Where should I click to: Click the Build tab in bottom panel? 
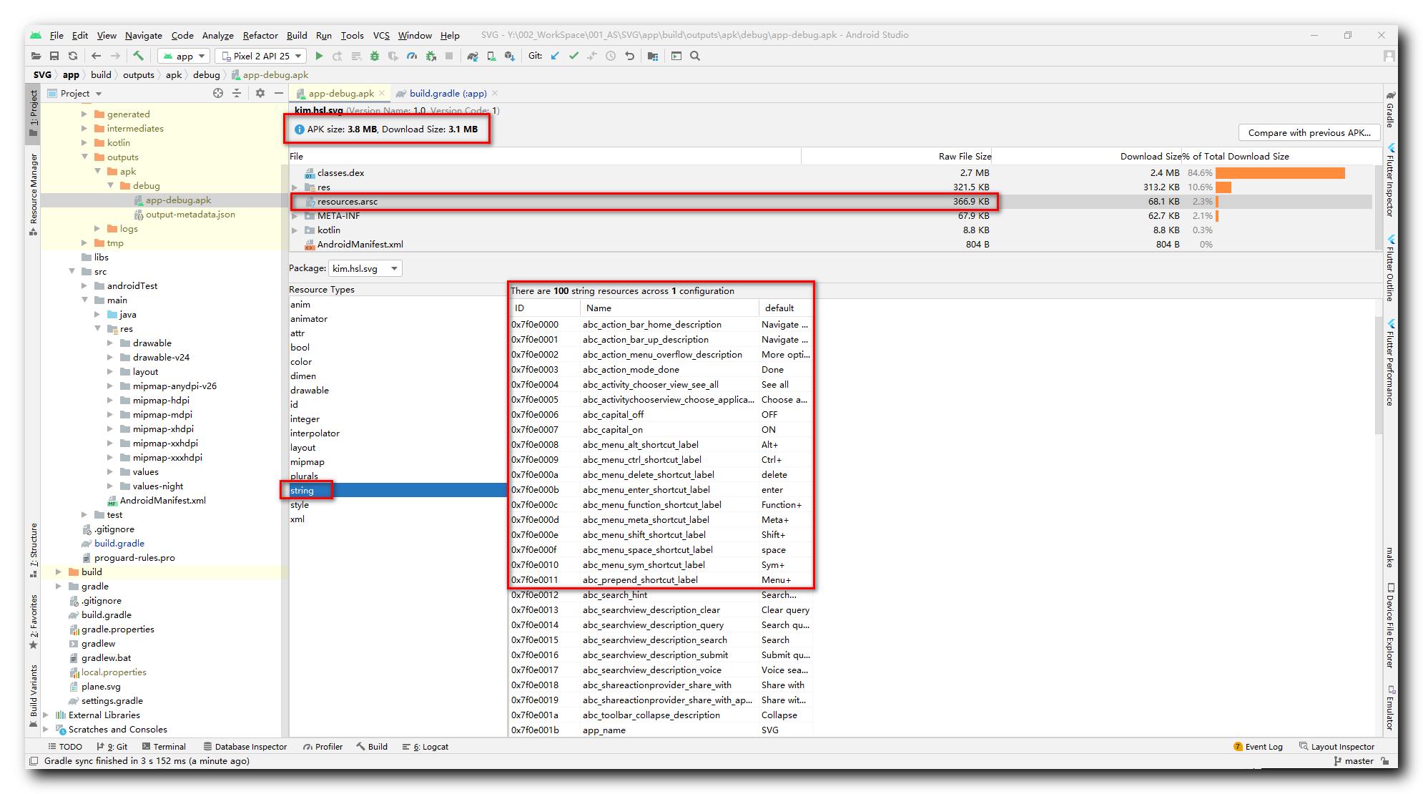coord(373,745)
